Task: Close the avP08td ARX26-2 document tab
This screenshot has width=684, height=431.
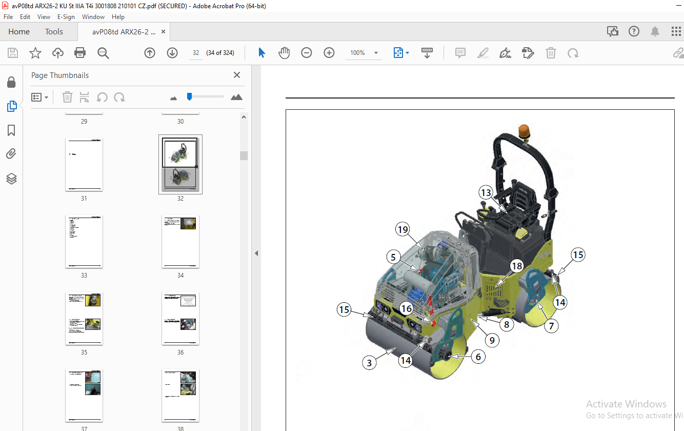Action: point(164,32)
